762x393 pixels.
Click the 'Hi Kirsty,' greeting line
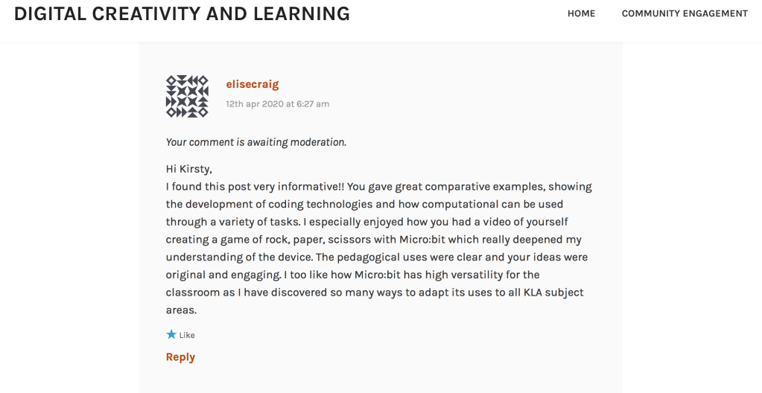pyautogui.click(x=189, y=169)
